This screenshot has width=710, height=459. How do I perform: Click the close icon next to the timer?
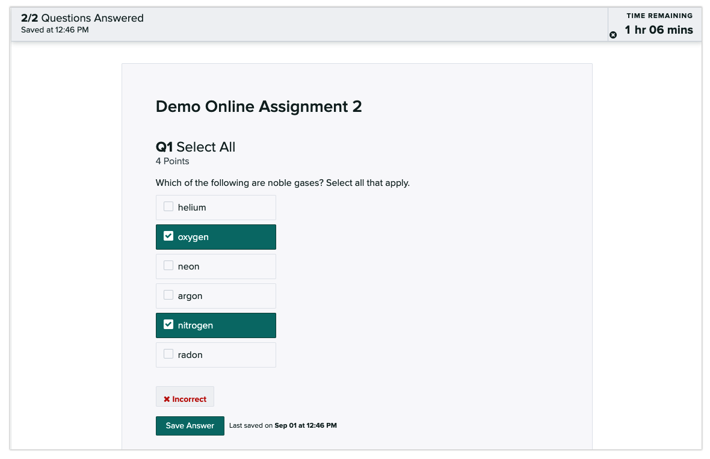pos(613,35)
